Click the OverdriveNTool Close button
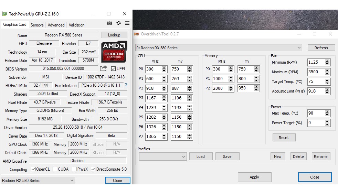This screenshot has width=338, height=194. (315, 177)
